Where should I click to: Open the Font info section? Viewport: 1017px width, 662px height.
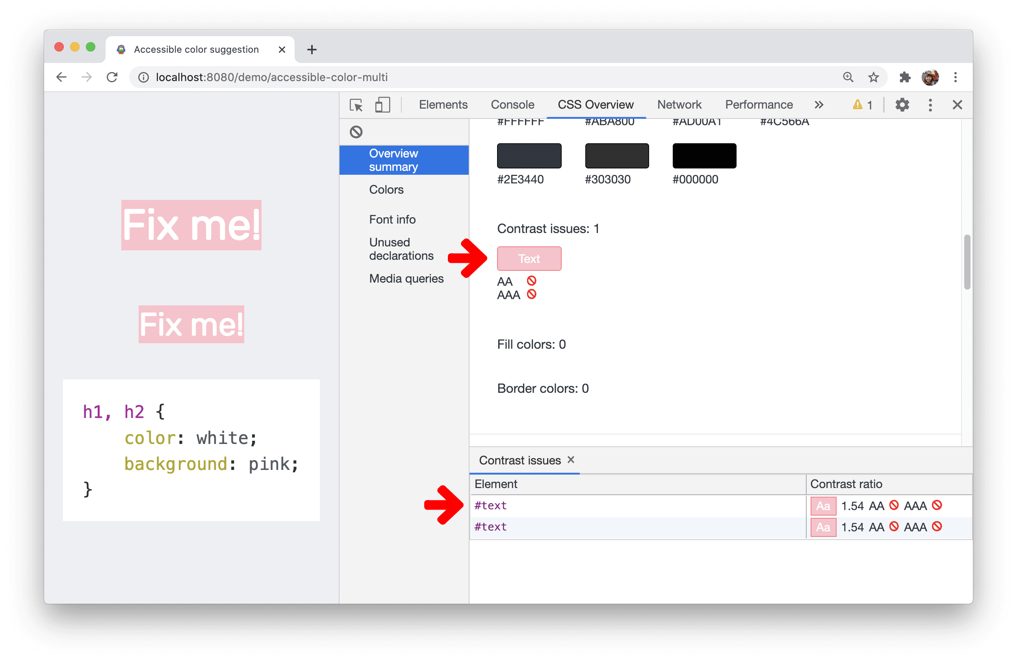[x=393, y=219]
